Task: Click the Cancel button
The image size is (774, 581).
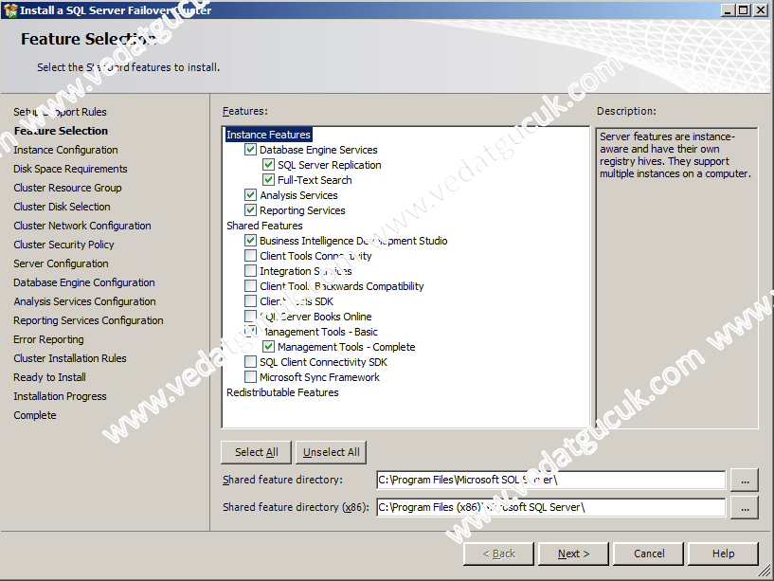Action: point(649,554)
